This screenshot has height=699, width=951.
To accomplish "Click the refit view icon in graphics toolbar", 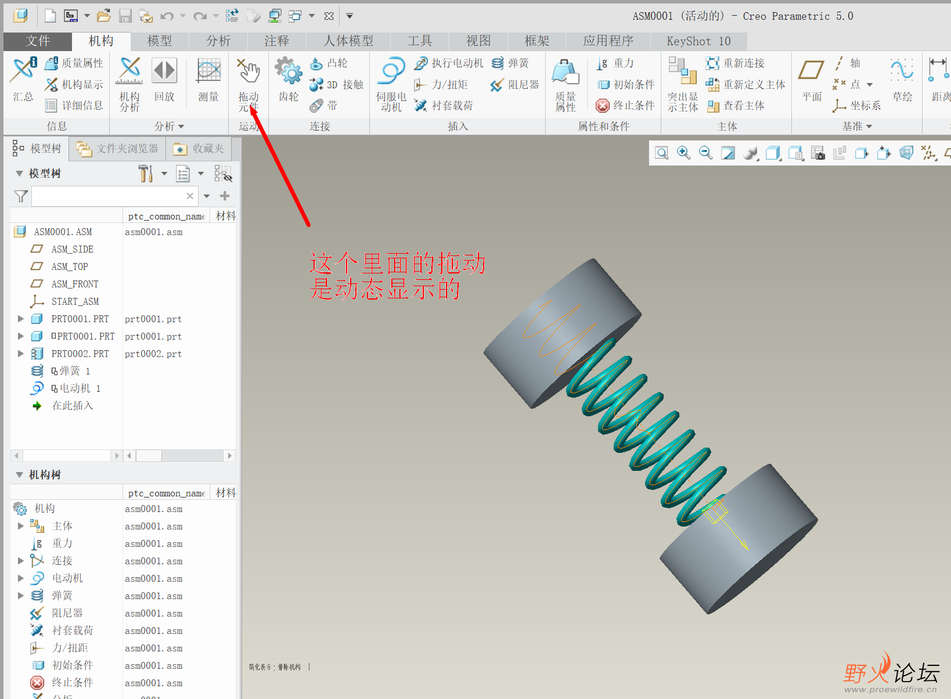I will [x=661, y=153].
